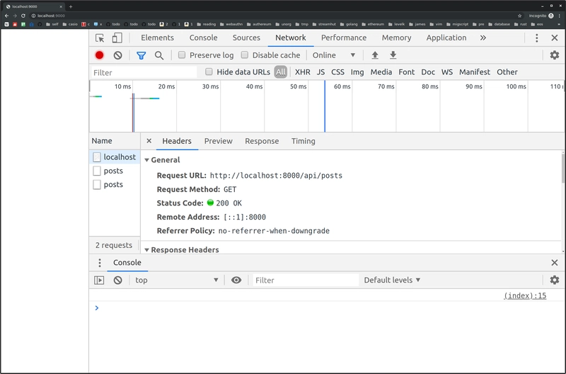
Task: Toggle the network filter funnel icon
Action: pyautogui.click(x=141, y=55)
